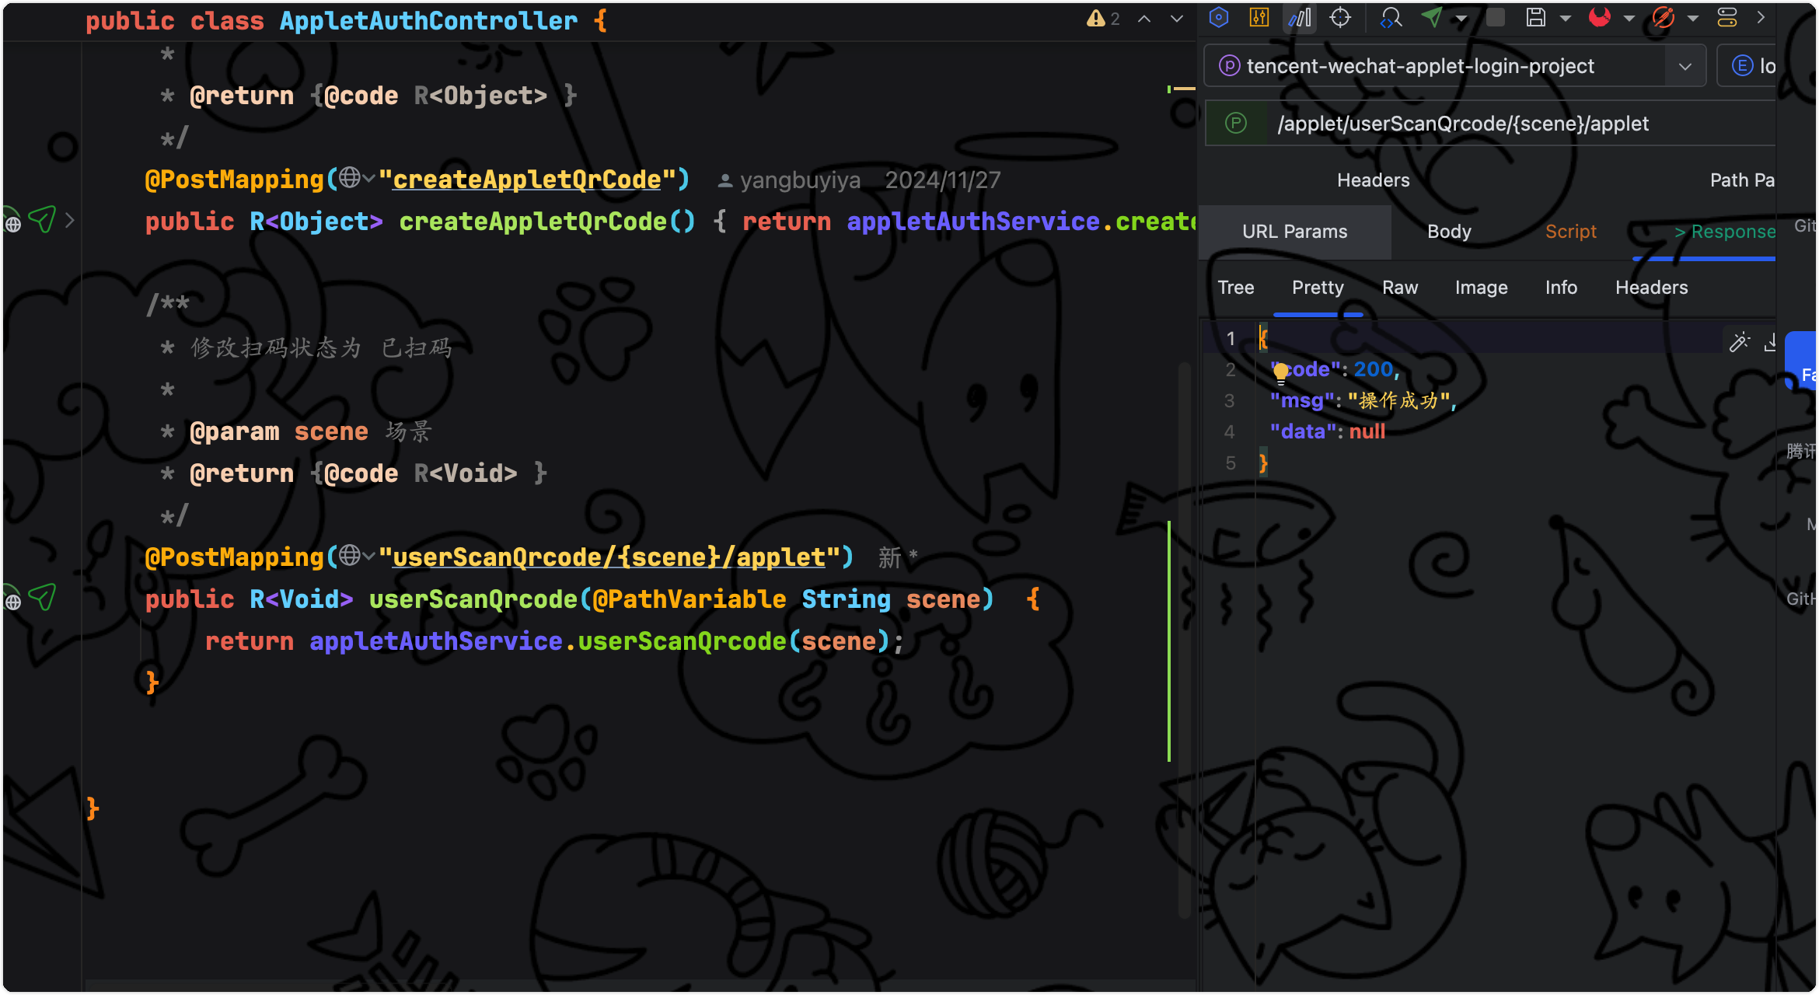
Task: Toggle the yellow switches icon in toolbar
Action: 1727,17
